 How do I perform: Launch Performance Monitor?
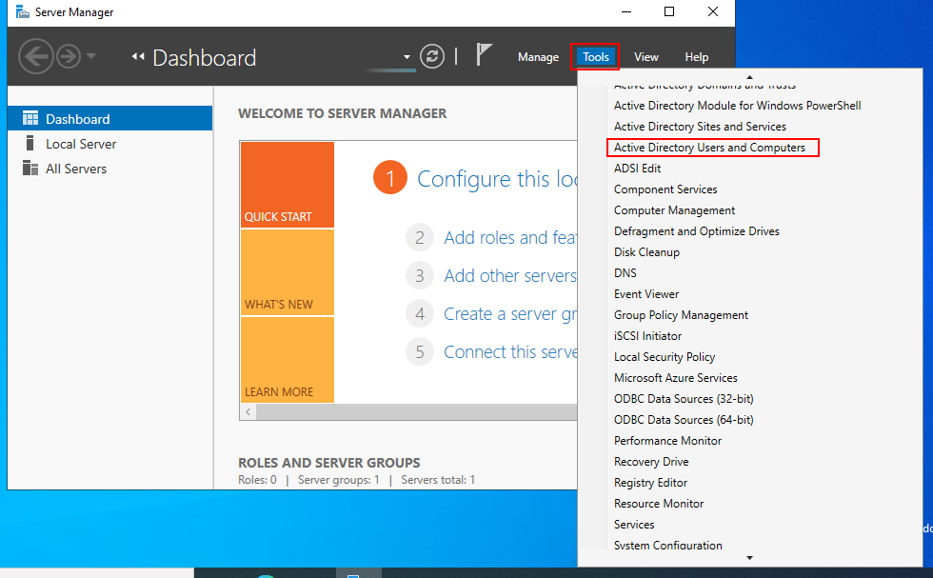tap(667, 441)
